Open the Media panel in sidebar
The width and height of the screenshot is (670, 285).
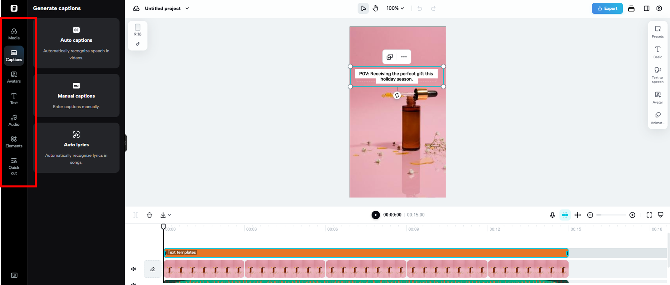pyautogui.click(x=14, y=34)
